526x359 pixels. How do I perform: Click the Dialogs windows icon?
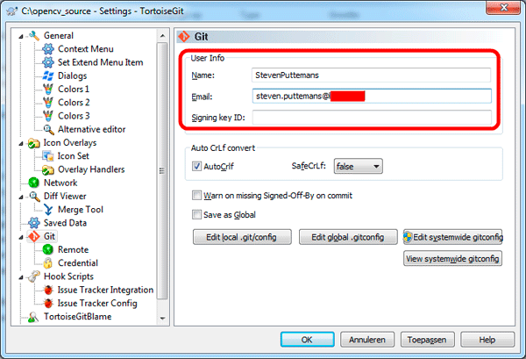click(x=48, y=75)
